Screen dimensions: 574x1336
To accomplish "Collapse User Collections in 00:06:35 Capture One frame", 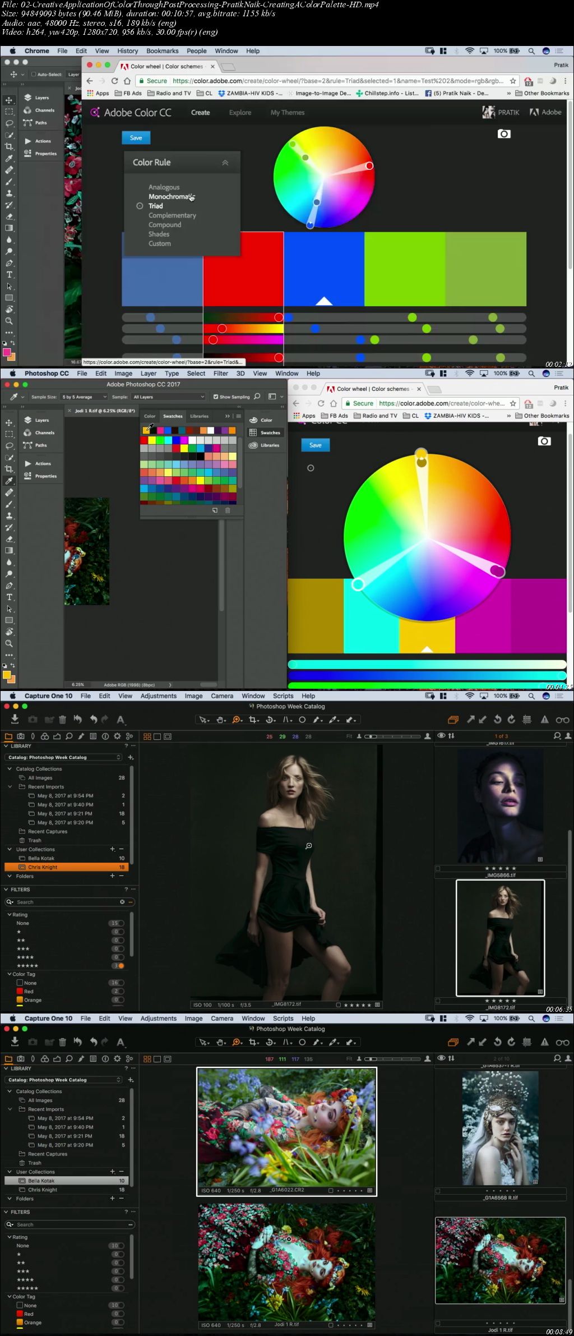I will click(10, 849).
